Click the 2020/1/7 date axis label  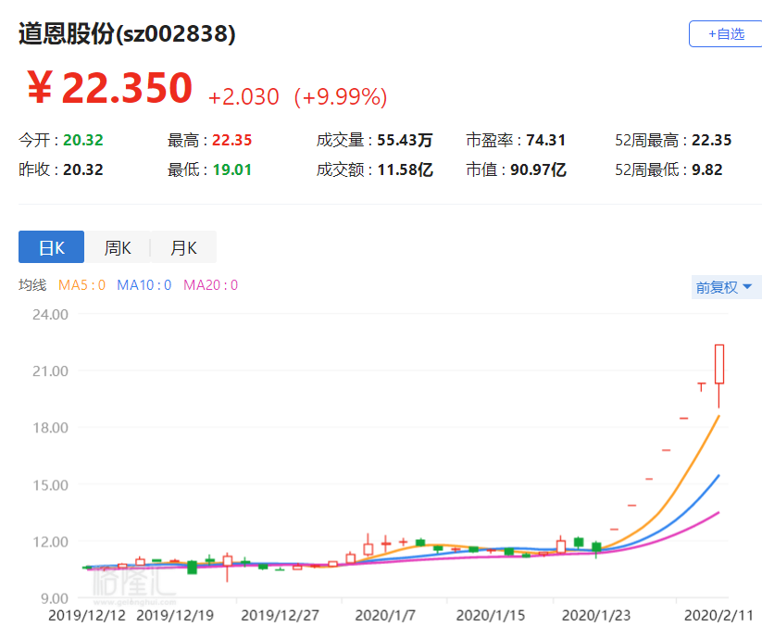(x=385, y=615)
